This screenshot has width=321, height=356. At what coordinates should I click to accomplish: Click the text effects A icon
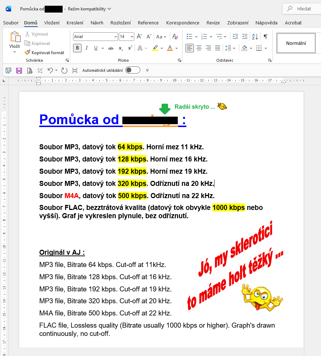pyautogui.click(x=140, y=48)
